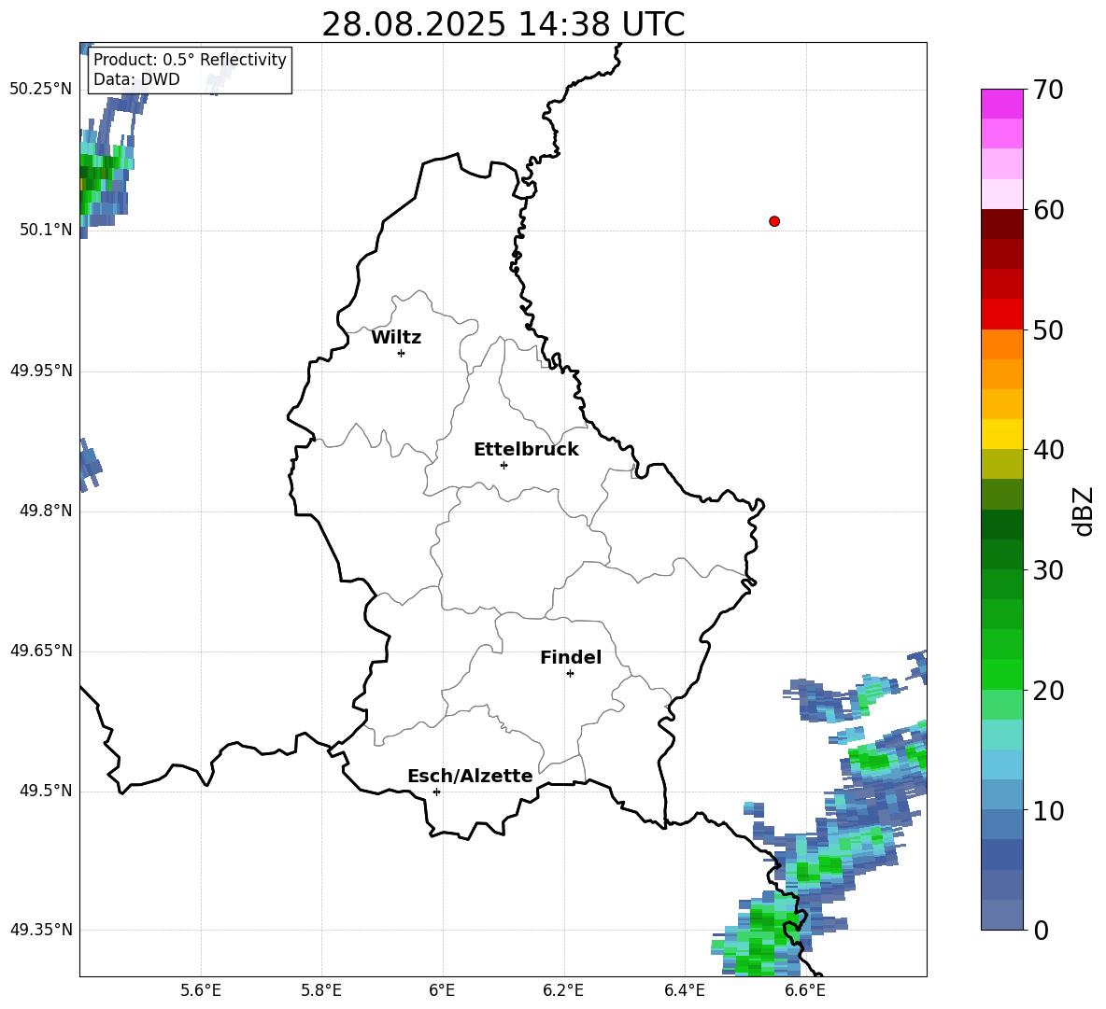Click the 49.95°N latitude label
Viewport: 1106px width, 1009px height.
point(41,370)
